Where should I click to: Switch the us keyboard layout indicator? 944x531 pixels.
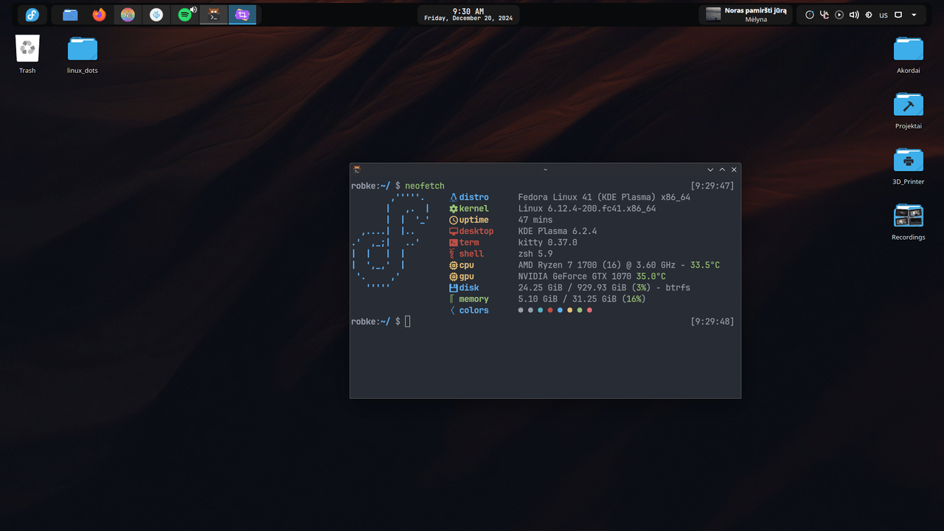coord(884,15)
